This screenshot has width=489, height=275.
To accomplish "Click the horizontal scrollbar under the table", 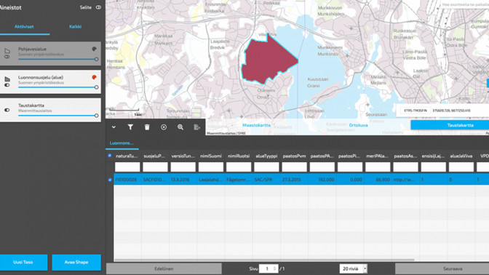I will click(264, 260).
